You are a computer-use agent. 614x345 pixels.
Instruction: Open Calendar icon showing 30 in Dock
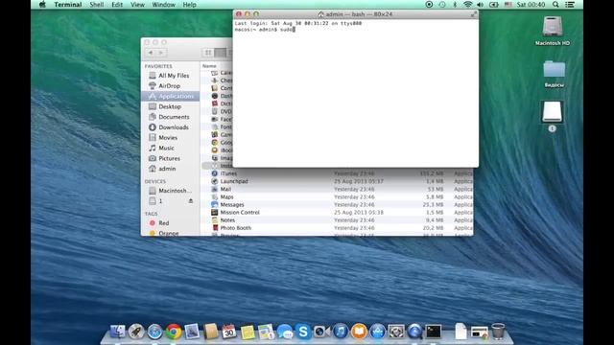point(228,332)
